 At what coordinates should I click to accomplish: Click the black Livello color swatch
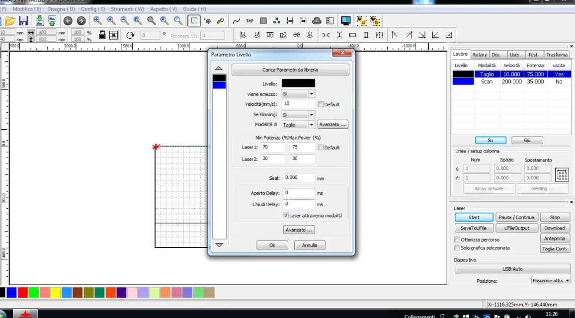298,83
